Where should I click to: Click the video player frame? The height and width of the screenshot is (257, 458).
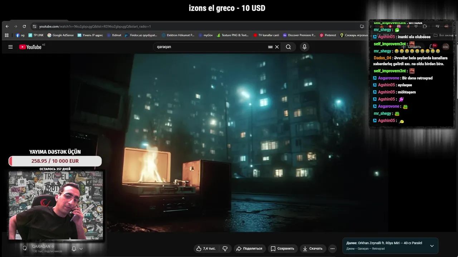coord(229,143)
